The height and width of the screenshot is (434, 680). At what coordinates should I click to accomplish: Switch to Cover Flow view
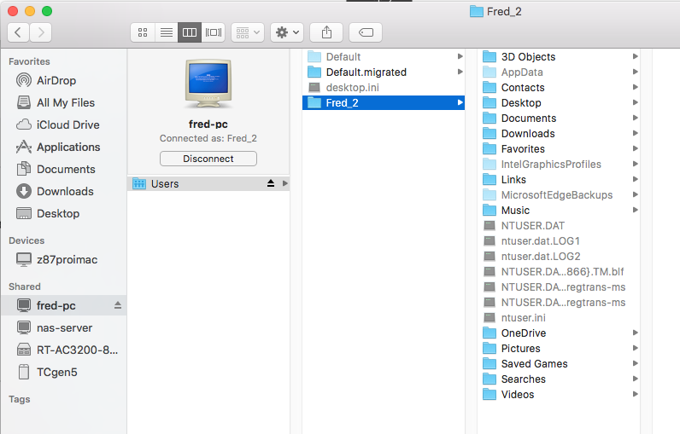click(x=213, y=32)
